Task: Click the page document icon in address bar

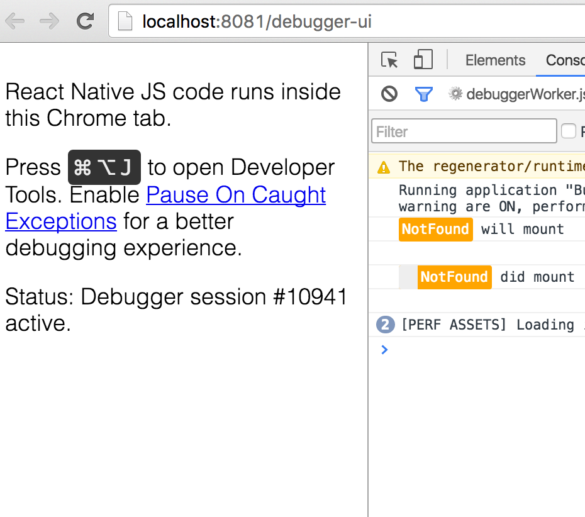Action: 125,21
